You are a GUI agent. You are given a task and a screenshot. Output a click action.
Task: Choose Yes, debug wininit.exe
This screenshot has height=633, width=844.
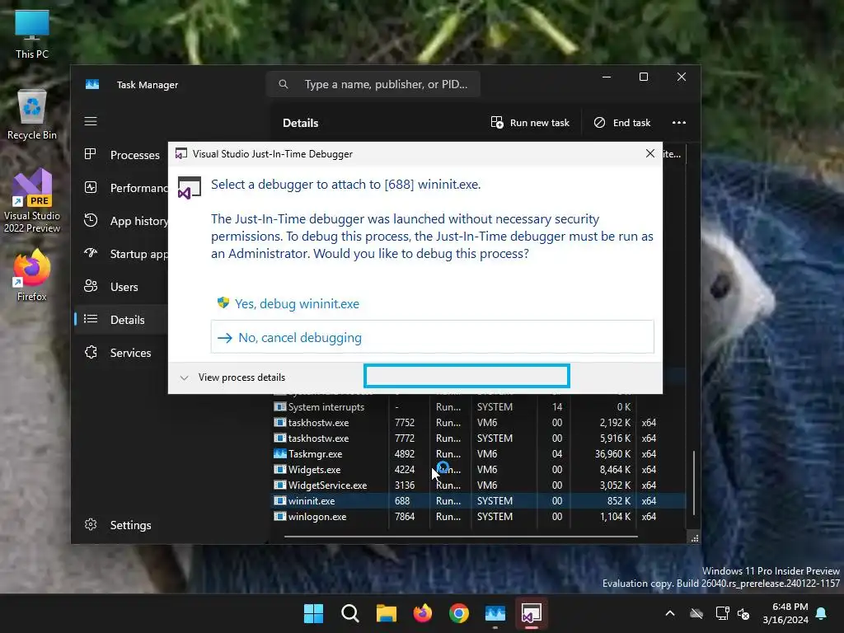297,303
